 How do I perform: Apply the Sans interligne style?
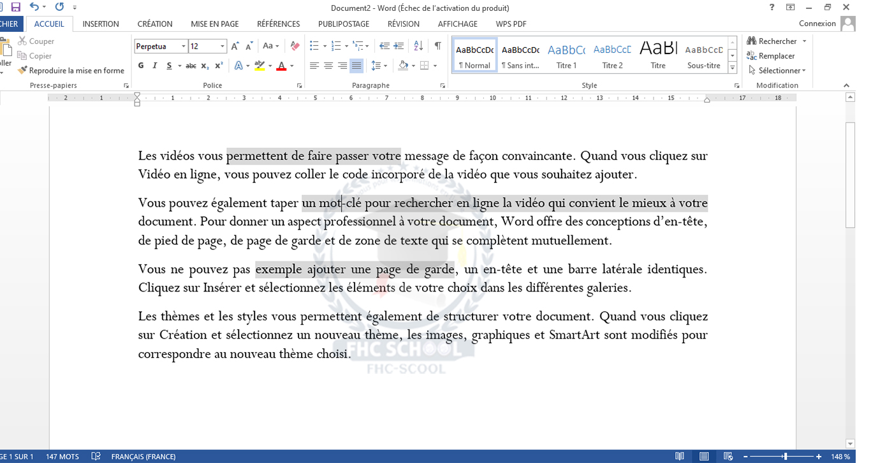520,55
